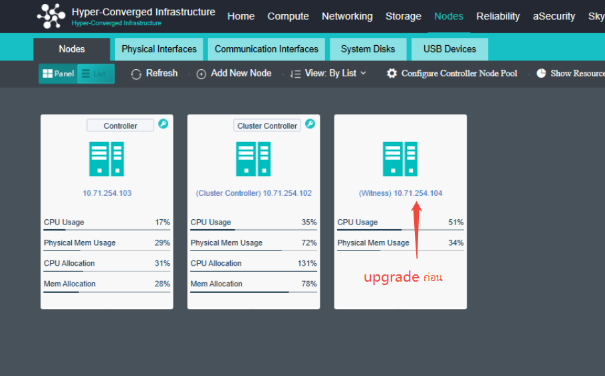Open the Home menu
Viewport: 605px width, 376px height.
pyautogui.click(x=241, y=17)
